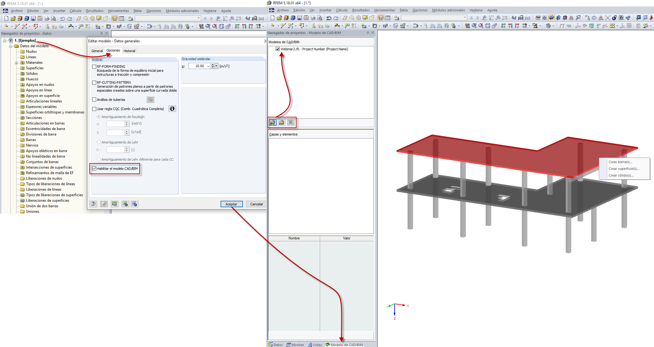Screen dimensions: 654x347
Task: Collapse the Datos del modelo folder
Action: [10, 46]
